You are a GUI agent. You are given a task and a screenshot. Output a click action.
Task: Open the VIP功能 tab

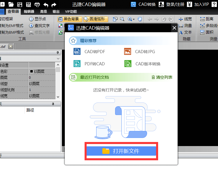71,11
